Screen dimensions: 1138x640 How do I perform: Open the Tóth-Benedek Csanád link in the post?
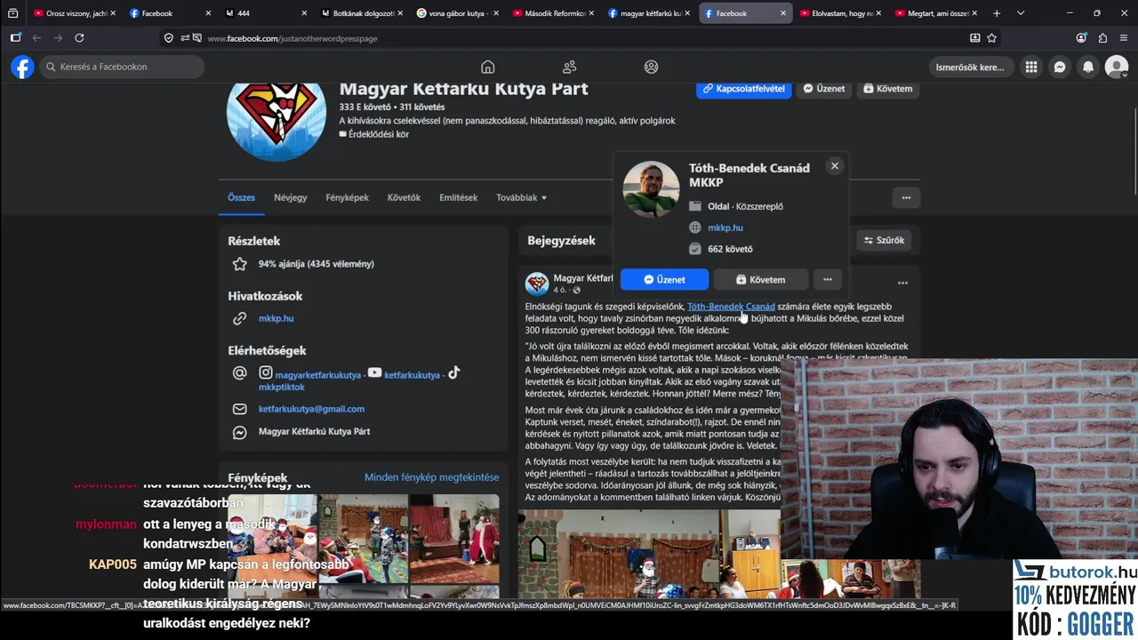(731, 307)
